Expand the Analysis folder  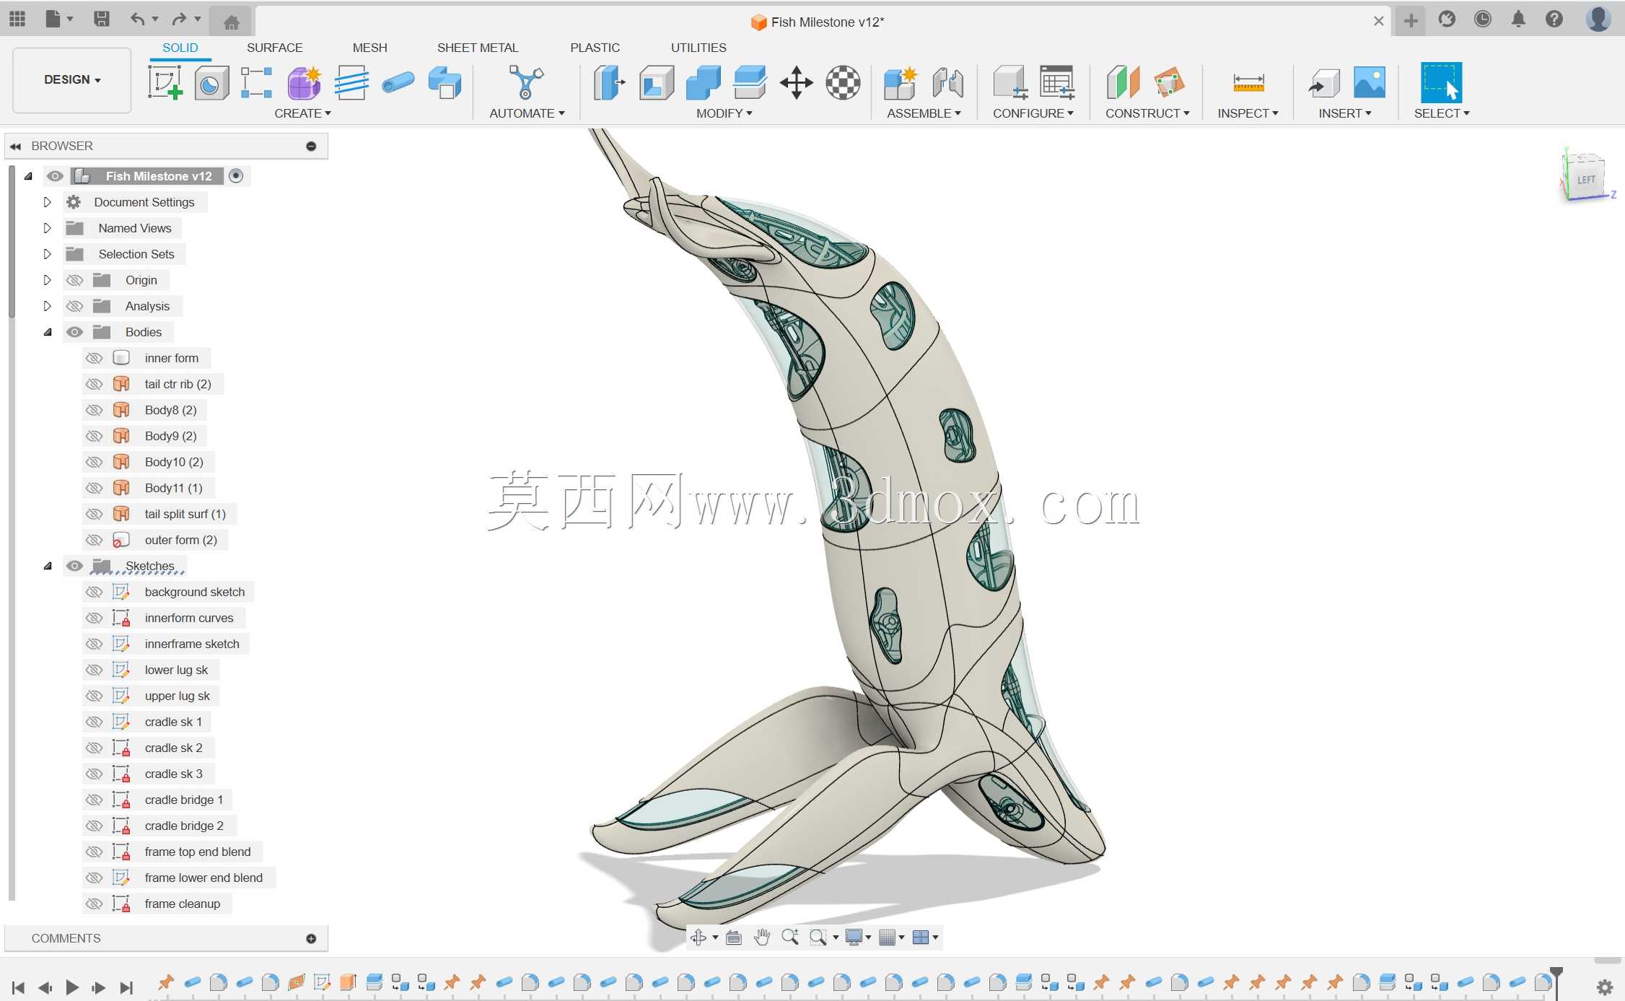(x=48, y=306)
